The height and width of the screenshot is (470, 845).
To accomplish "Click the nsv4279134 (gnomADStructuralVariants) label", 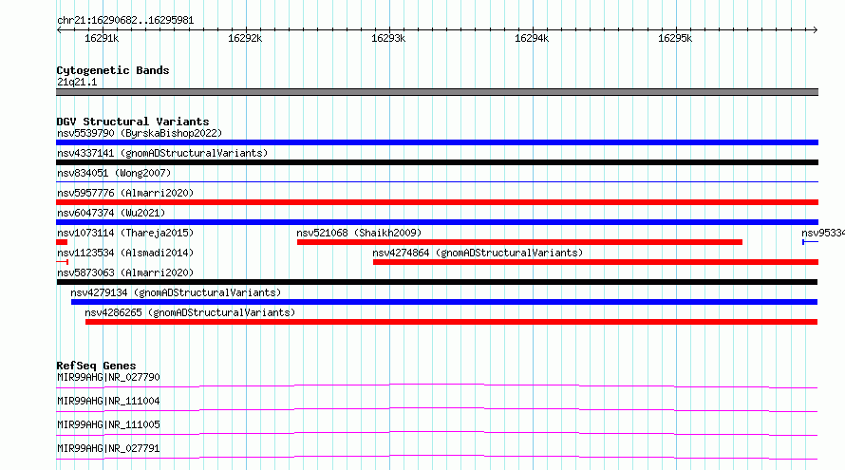I will 176,292.
